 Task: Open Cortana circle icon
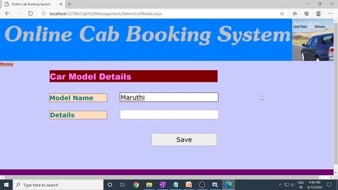pos(109,185)
